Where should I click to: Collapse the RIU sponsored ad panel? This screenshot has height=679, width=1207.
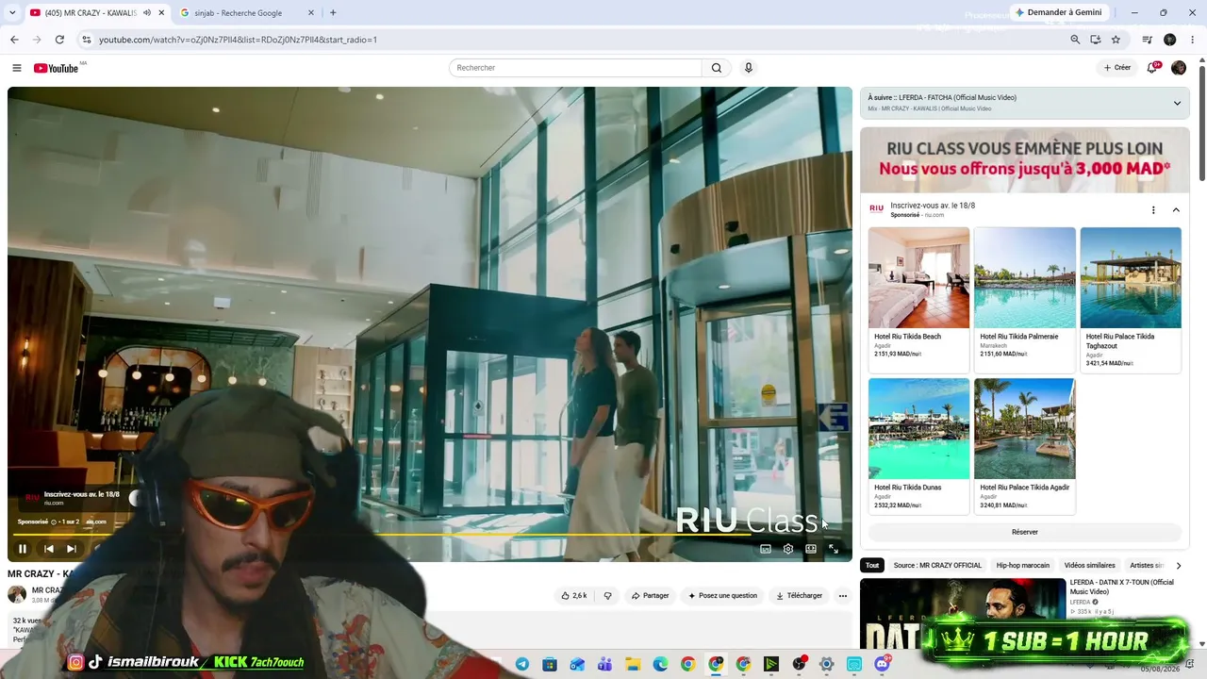point(1176,210)
